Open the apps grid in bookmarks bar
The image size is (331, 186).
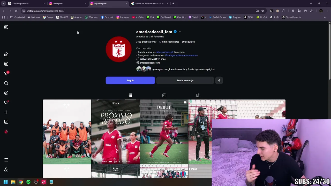pos(3,17)
